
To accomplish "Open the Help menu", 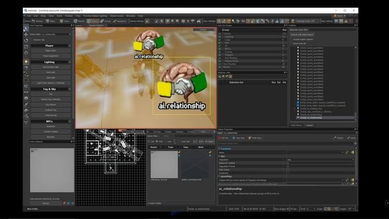I will point(140,16).
